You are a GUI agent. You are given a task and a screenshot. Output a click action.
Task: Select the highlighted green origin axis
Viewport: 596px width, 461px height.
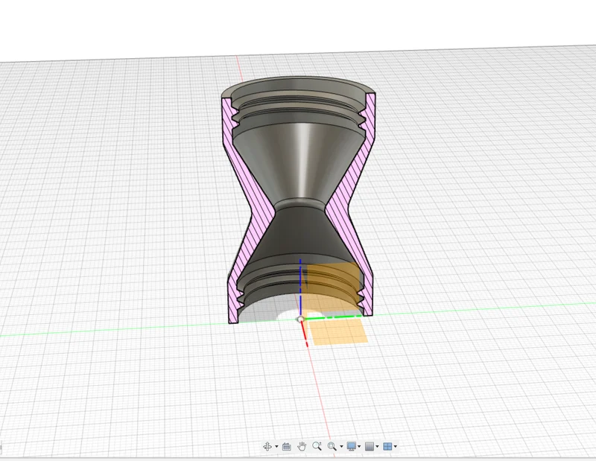[x=332, y=317]
